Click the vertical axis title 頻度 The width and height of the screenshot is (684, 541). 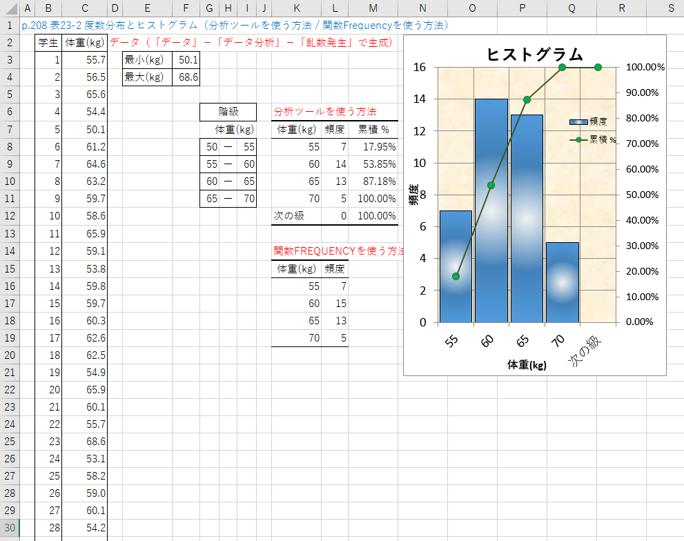click(413, 195)
